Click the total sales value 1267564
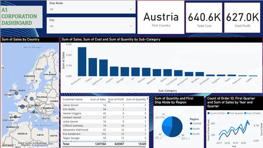The height and width of the screenshot is (148, 263). tap(100, 144)
